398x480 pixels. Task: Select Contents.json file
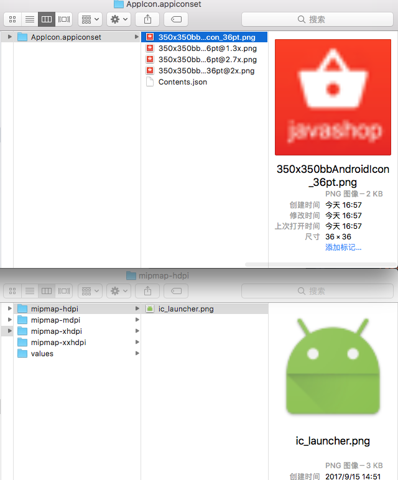point(204,81)
